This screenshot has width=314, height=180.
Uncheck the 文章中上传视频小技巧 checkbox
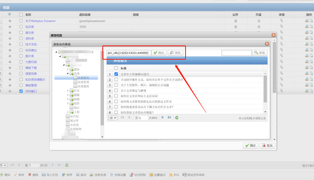point(116,74)
